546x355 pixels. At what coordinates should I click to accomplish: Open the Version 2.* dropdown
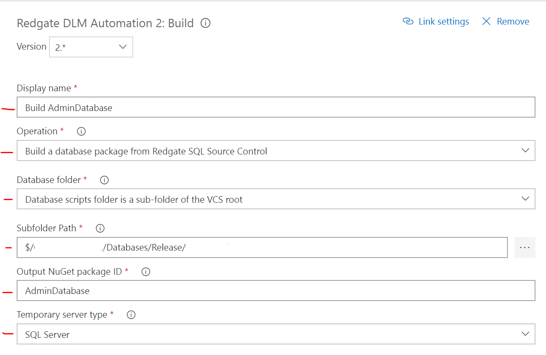[x=91, y=47]
